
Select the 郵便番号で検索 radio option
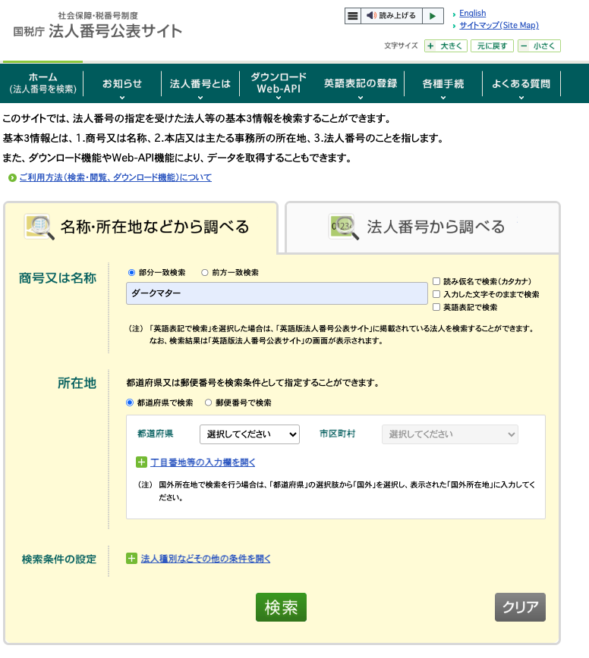(x=209, y=403)
